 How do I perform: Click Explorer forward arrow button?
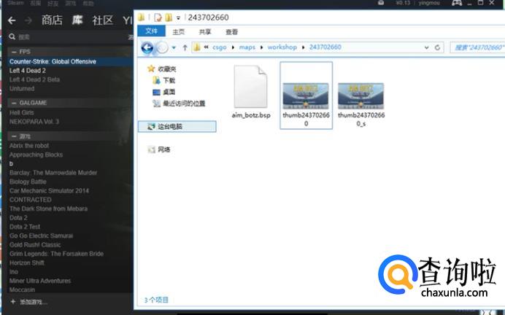[x=162, y=48]
